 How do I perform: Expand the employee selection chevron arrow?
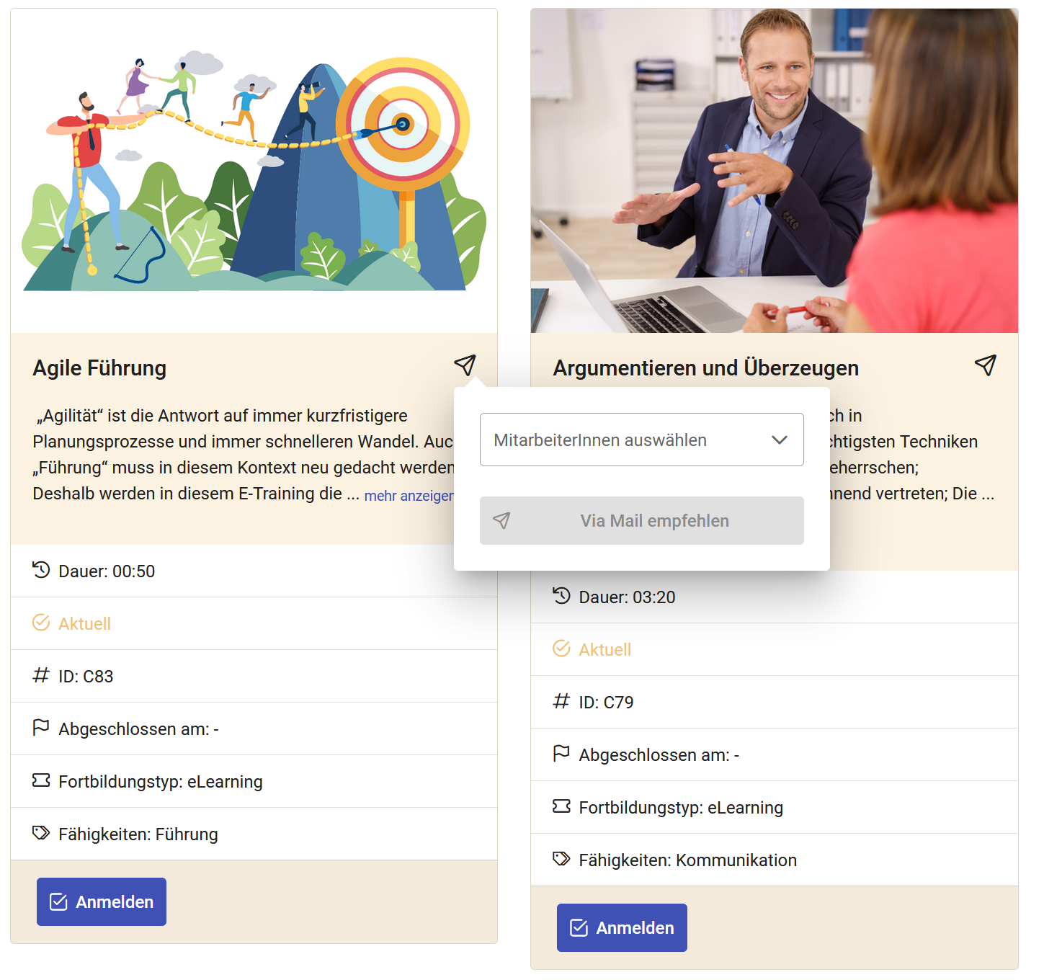point(780,440)
